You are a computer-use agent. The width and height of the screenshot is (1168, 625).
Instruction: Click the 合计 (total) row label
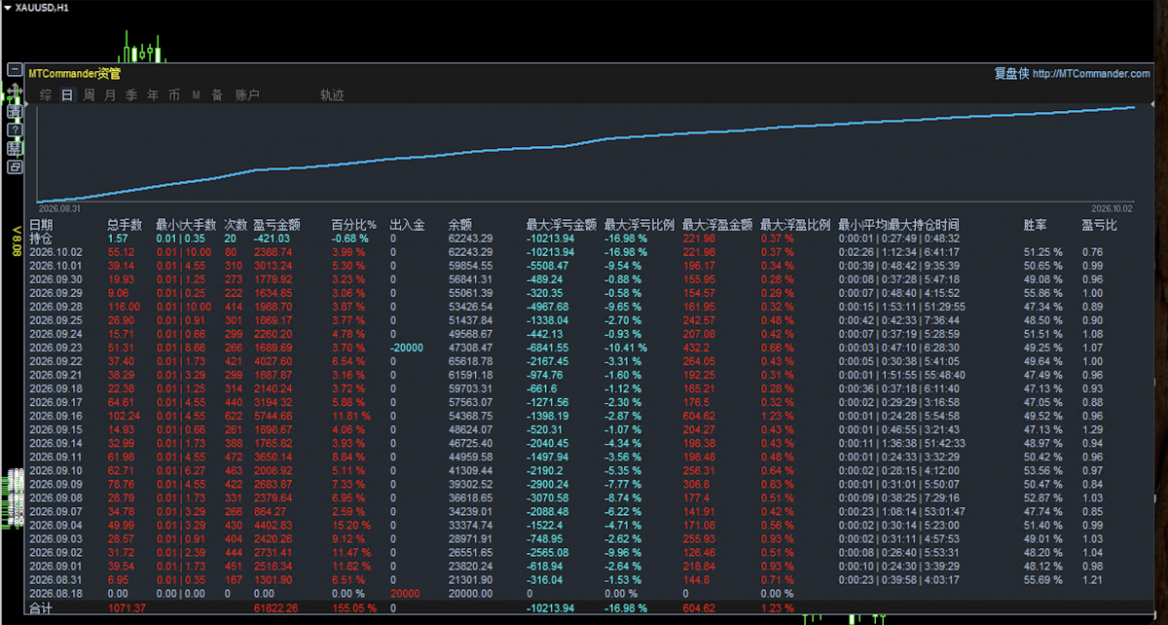tap(42, 608)
